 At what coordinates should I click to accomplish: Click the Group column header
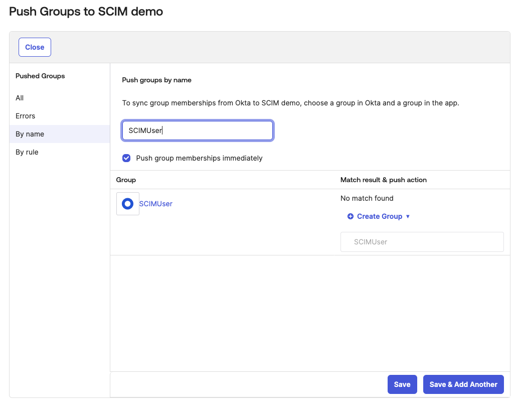(x=126, y=180)
